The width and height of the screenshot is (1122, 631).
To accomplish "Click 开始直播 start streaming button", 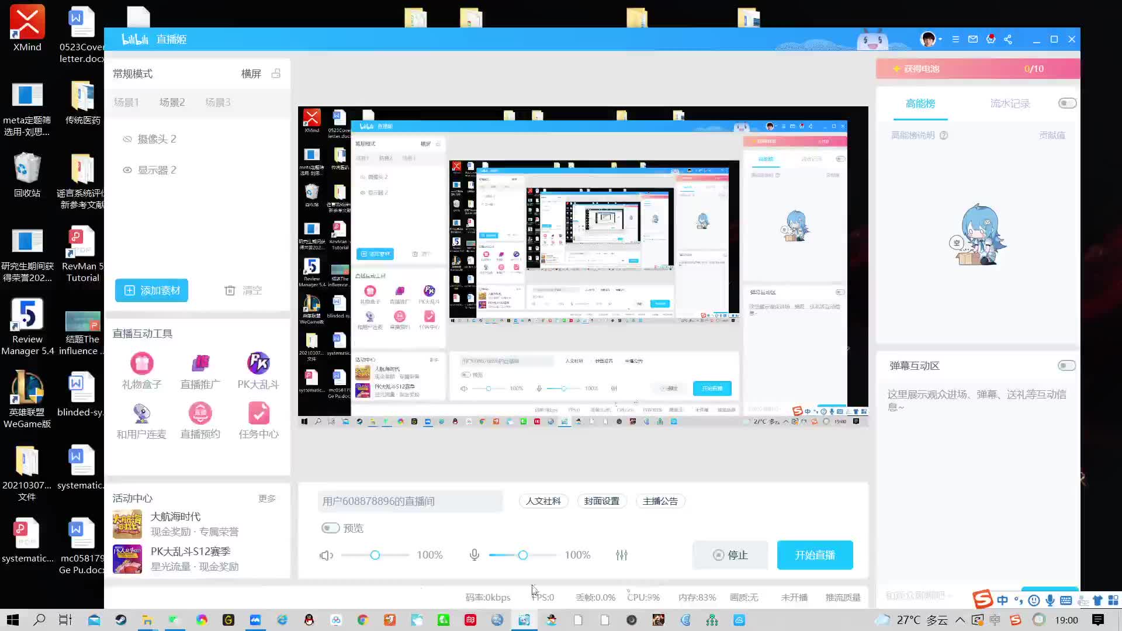I will (815, 555).
